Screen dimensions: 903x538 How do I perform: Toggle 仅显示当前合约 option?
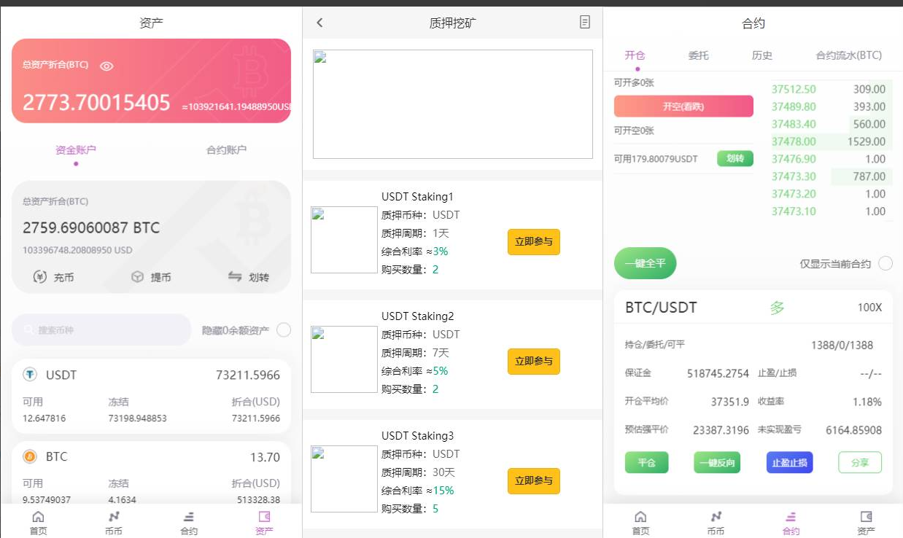[885, 263]
